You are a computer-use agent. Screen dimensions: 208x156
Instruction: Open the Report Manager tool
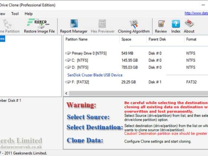pyautogui.click(x=74, y=26)
